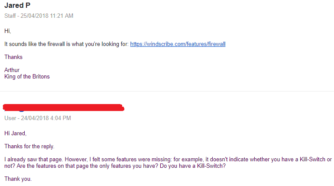Screen dimensions: 334x186
Task: Click the divider line between messages
Action: click(x=167, y=91)
